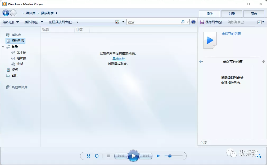This screenshot has height=165, width=267.
Task: Click the film icon beside 视频
Action: tap(8, 70)
